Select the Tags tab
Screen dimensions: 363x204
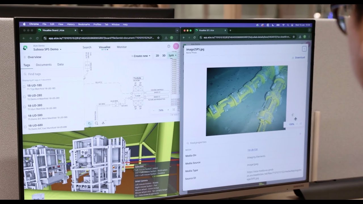click(x=27, y=65)
